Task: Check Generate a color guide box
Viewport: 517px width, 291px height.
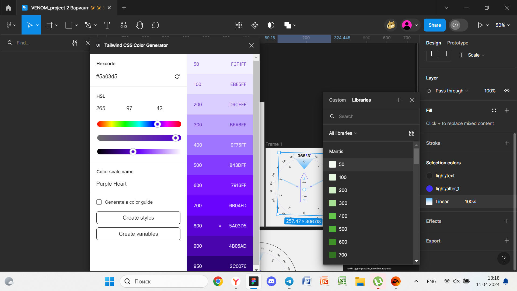Action: tap(99, 202)
